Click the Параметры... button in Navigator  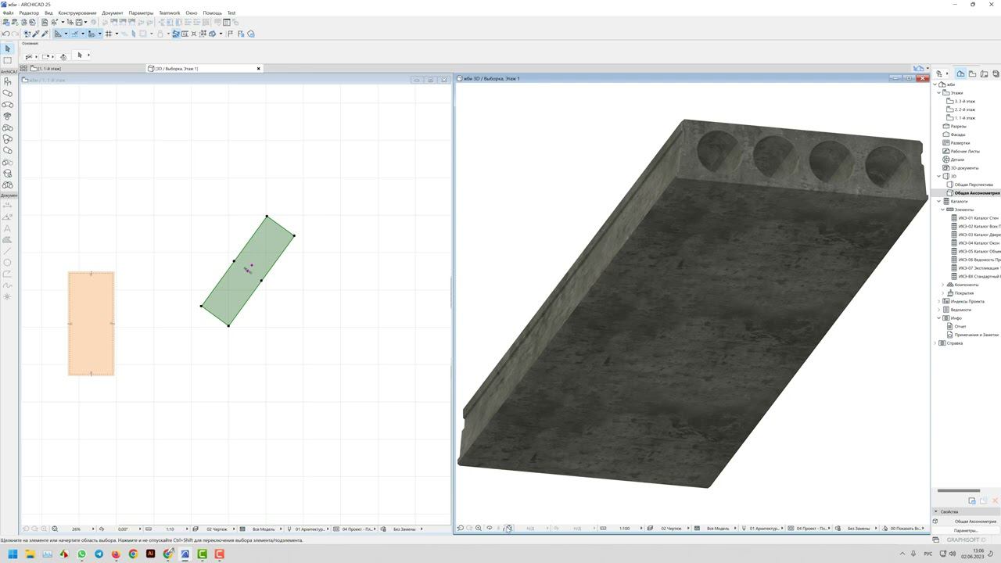(x=966, y=531)
